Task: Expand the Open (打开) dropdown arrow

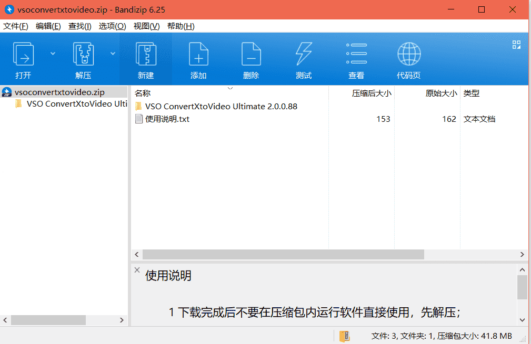Action: tap(53, 54)
